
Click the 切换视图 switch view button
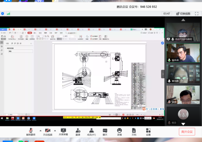[183, 13]
